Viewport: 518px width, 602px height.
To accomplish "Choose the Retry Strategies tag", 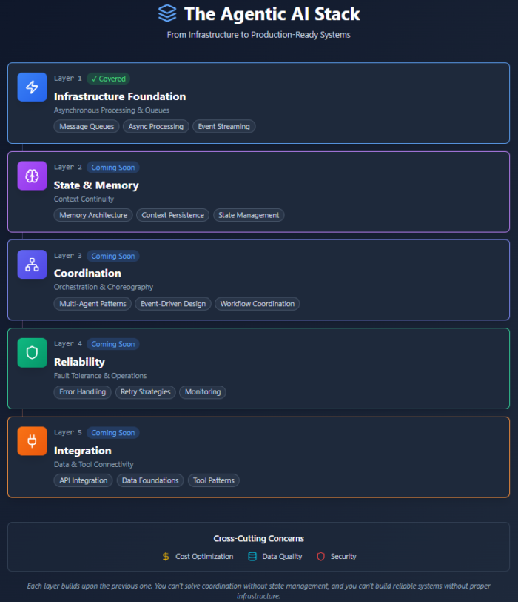I will pos(145,392).
